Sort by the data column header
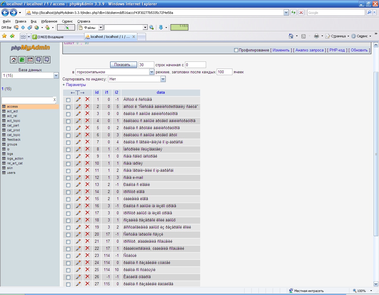The image size is (379, 295). tap(161, 93)
